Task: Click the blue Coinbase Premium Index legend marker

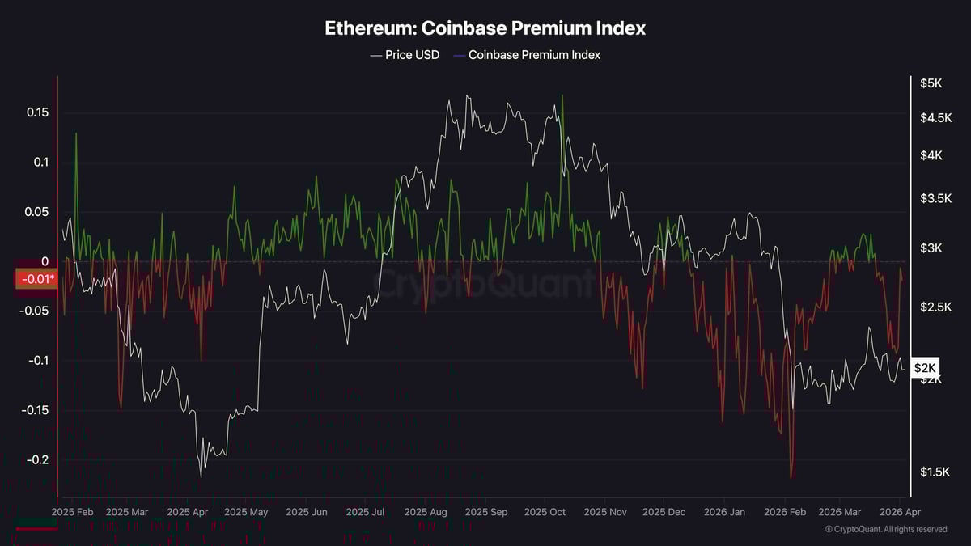Action: tap(459, 55)
